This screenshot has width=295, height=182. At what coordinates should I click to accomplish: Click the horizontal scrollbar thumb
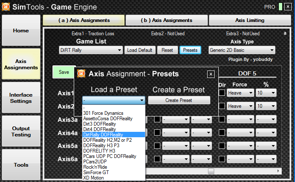pyautogui.click(x=211, y=171)
